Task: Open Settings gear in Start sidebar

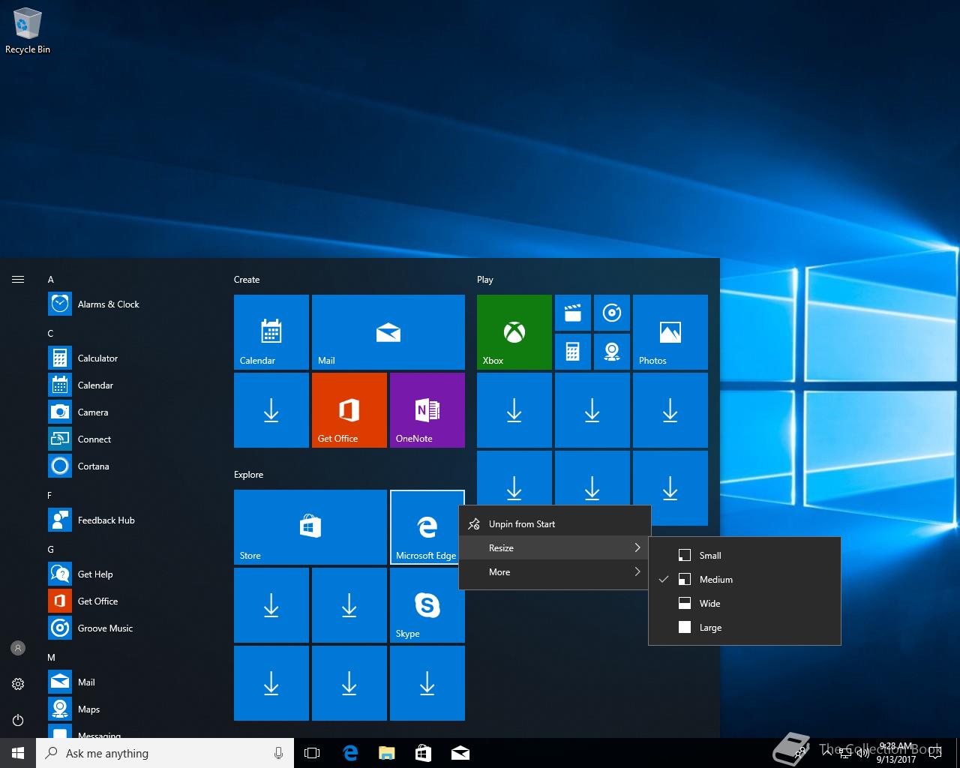Action: [18, 684]
